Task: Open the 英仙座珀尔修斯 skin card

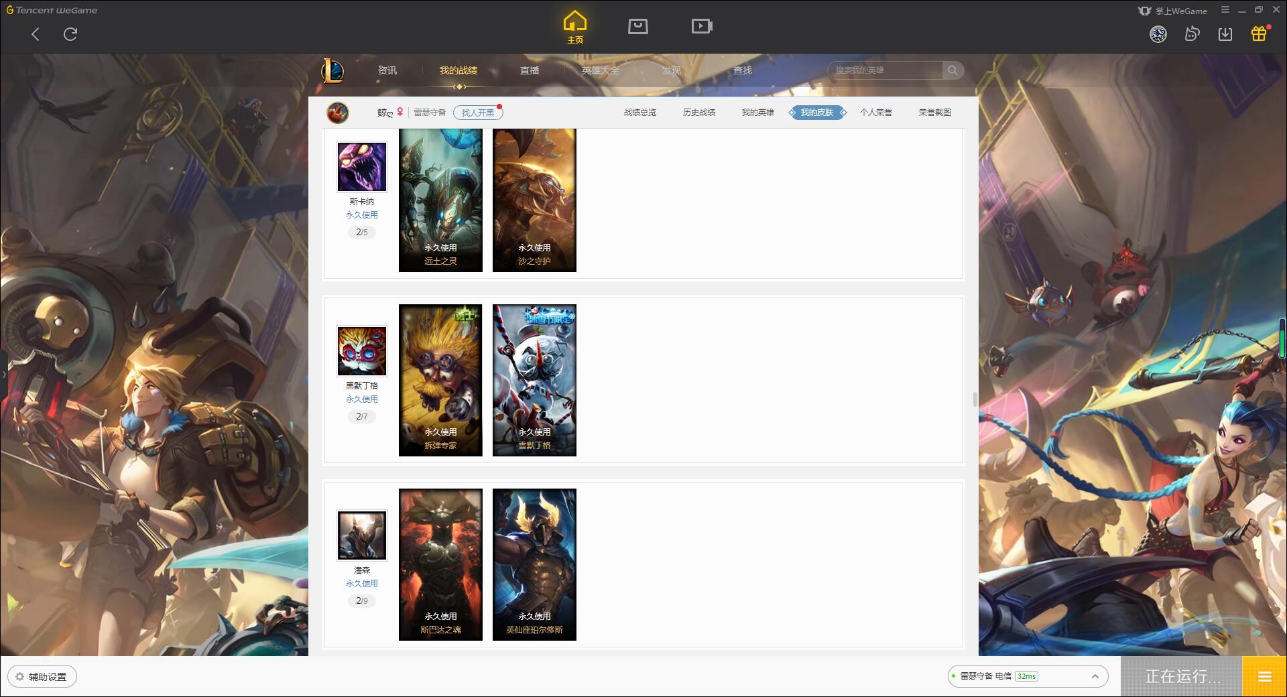Action: click(534, 564)
